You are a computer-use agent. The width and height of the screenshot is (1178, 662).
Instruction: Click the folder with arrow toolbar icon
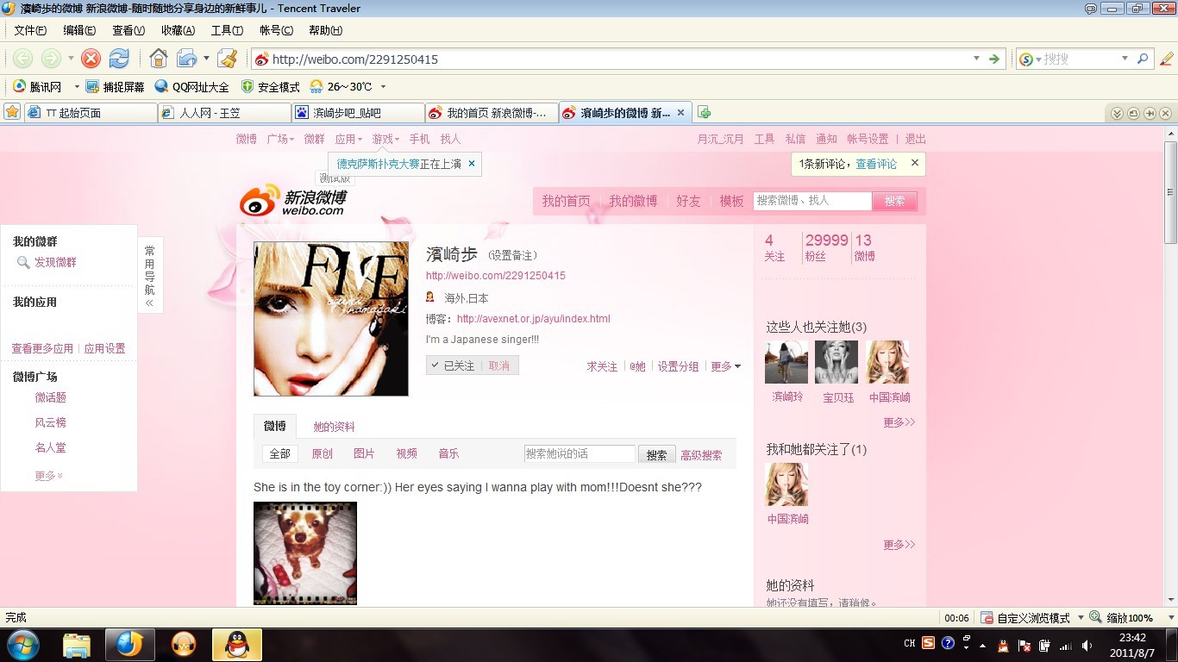(x=187, y=59)
